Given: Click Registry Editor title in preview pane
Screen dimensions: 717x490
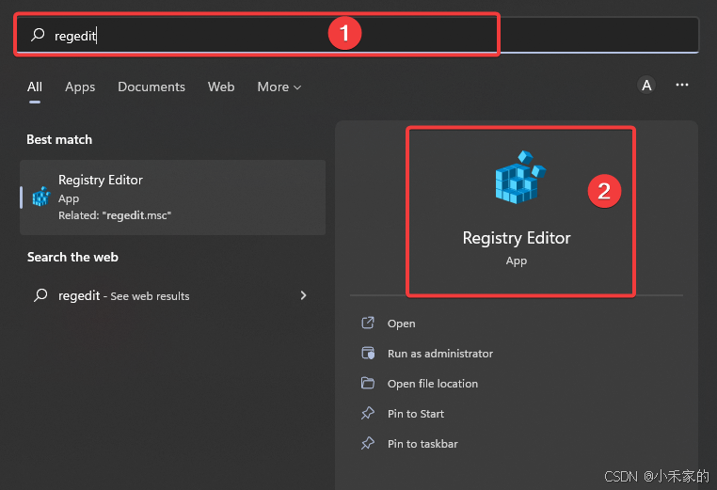Looking at the screenshot, I should point(517,238).
